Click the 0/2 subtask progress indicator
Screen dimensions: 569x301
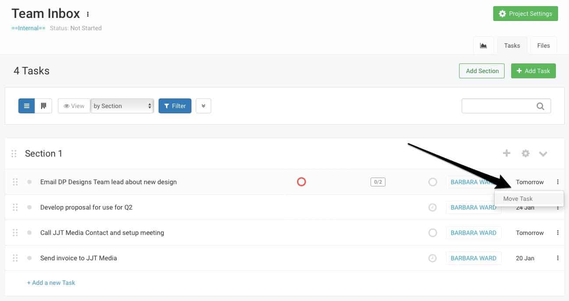click(377, 182)
